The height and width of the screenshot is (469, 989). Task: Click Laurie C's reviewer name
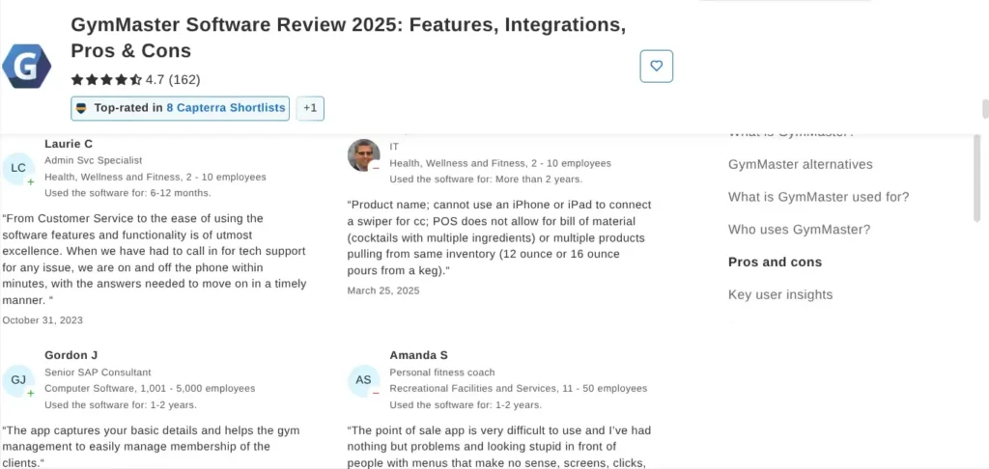(x=69, y=144)
